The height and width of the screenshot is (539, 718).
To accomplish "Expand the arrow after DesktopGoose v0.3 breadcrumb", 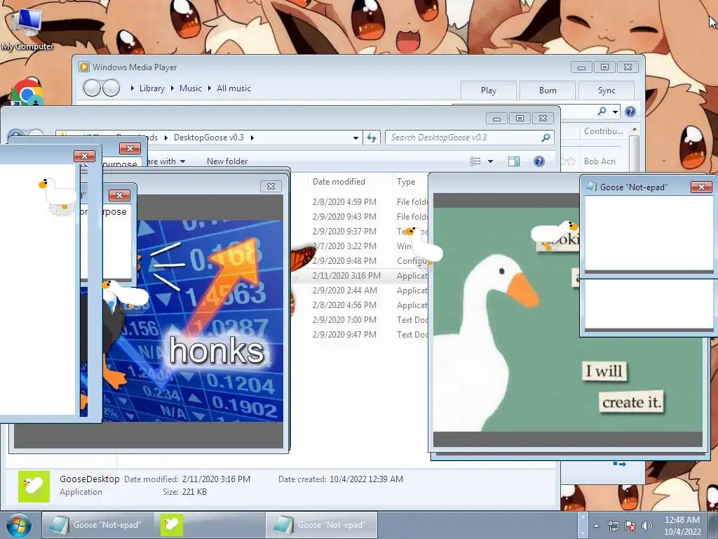I will click(x=252, y=138).
